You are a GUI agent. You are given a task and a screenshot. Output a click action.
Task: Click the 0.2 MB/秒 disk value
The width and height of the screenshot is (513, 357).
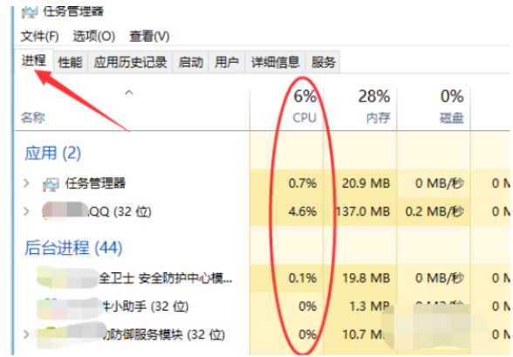click(434, 212)
